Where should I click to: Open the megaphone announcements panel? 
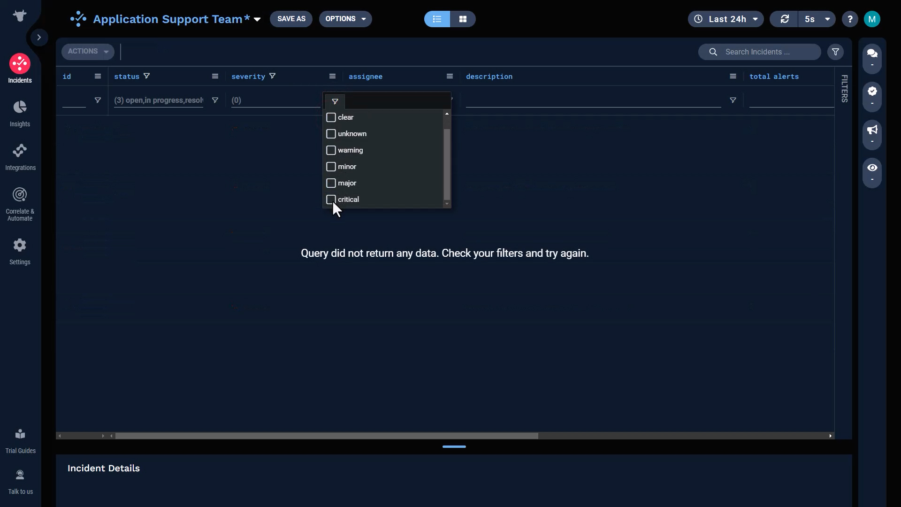click(872, 134)
